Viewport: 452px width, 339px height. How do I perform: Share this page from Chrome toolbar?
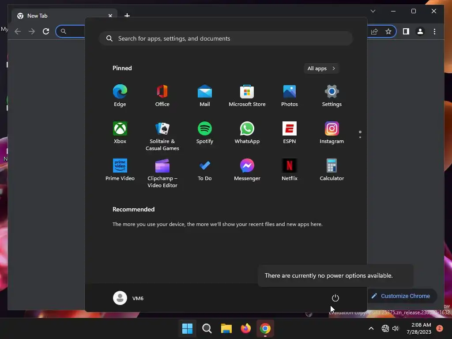tap(374, 31)
